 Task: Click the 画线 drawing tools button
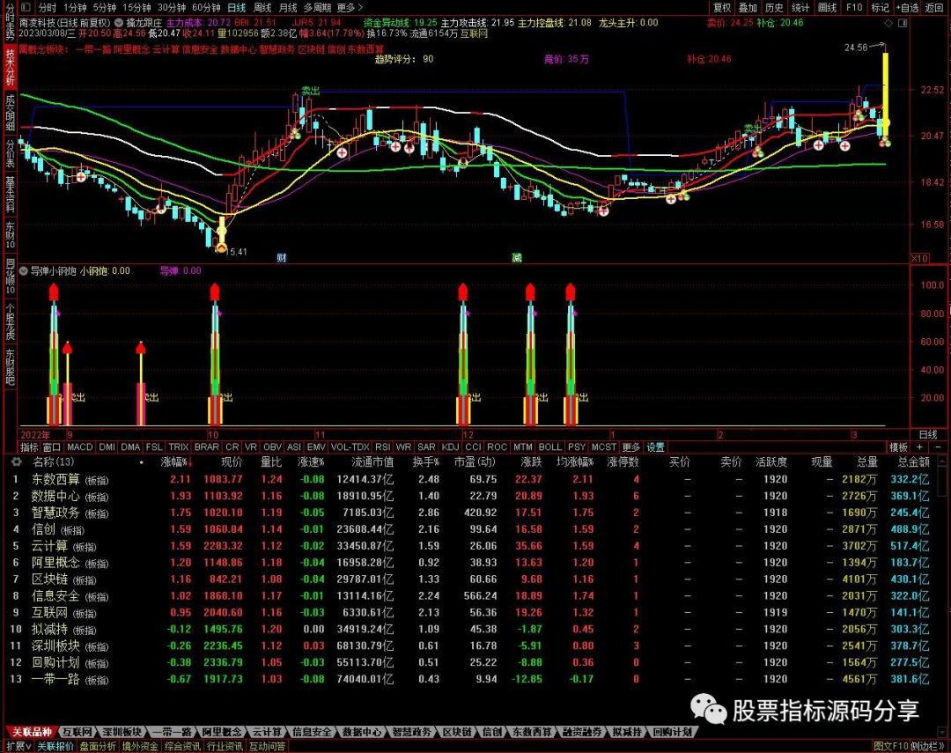pyautogui.click(x=827, y=7)
